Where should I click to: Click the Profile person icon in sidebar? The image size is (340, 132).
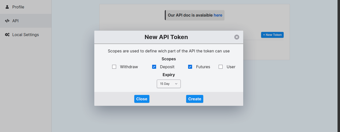click(7, 7)
